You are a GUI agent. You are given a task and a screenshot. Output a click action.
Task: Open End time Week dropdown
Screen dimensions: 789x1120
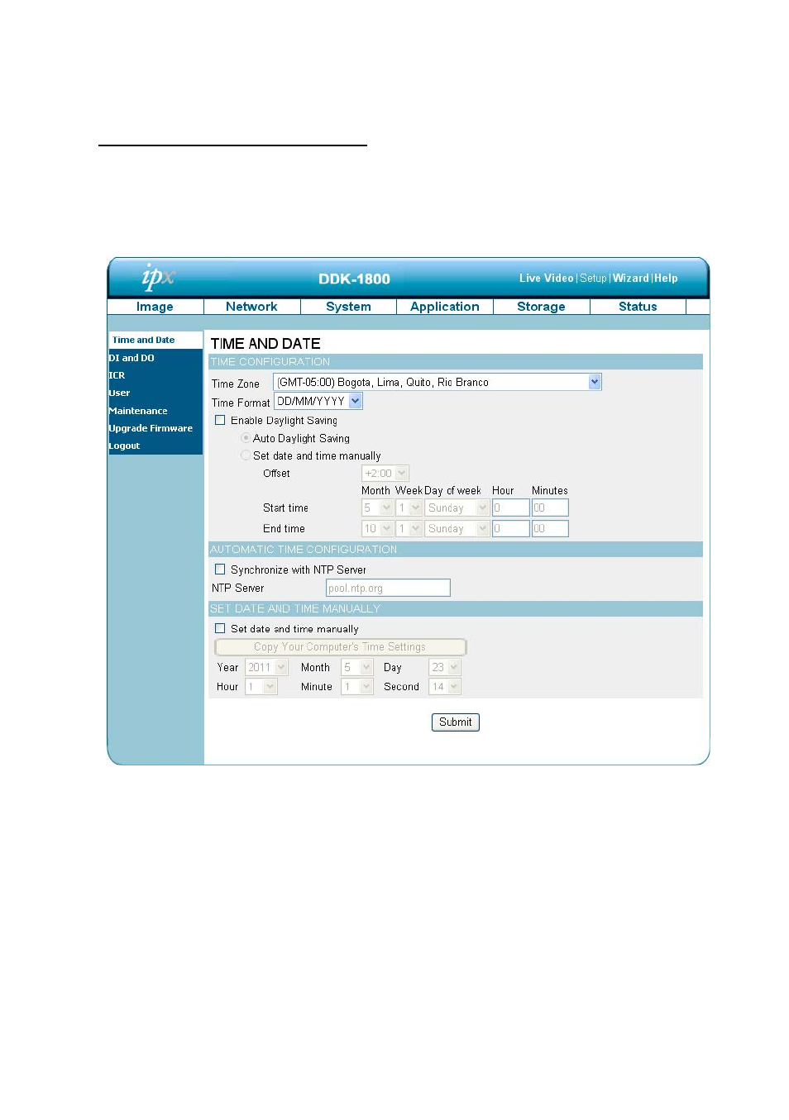(x=409, y=528)
